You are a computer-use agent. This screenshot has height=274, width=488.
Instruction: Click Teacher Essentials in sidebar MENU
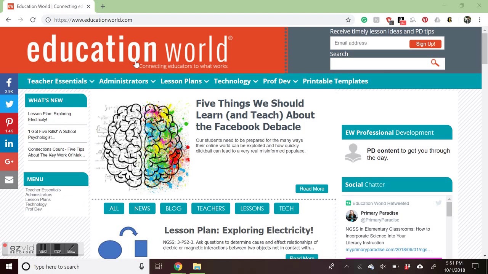tap(43, 190)
